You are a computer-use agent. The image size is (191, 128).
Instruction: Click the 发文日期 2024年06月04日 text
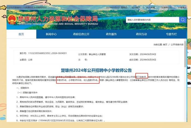[x=143, y=54]
